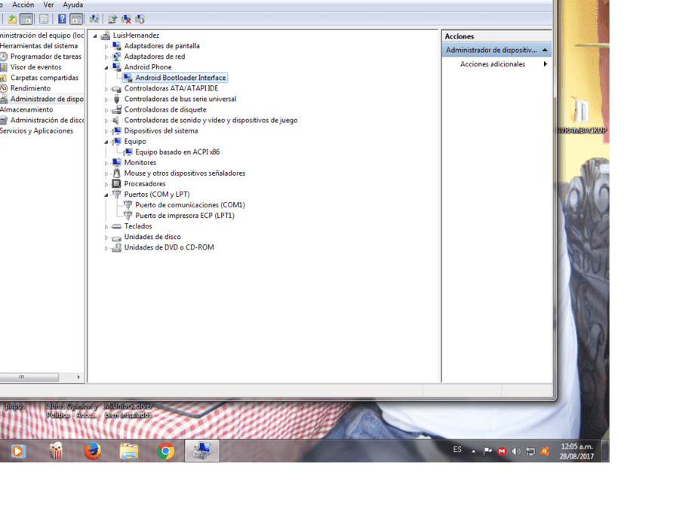Click the Update driver software toolbar icon

(x=112, y=19)
